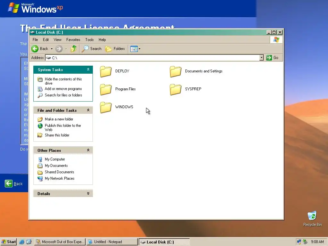Click the Start button

[x=9, y=242]
